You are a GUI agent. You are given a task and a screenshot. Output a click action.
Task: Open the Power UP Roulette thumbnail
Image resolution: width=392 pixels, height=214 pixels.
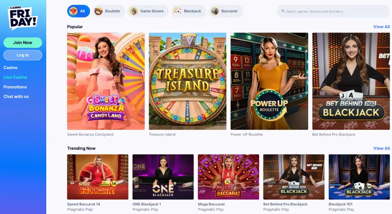(x=269, y=81)
